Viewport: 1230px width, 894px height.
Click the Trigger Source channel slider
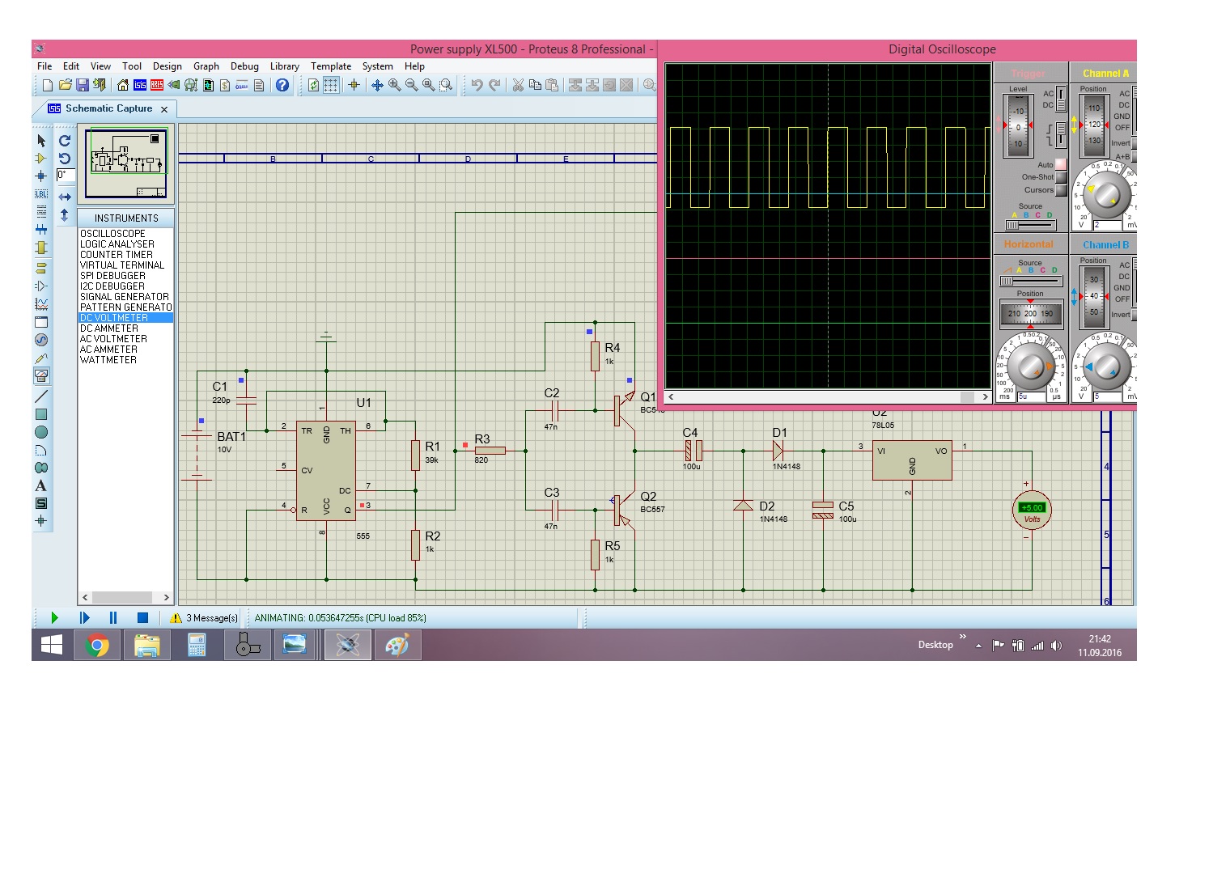pos(1029,225)
